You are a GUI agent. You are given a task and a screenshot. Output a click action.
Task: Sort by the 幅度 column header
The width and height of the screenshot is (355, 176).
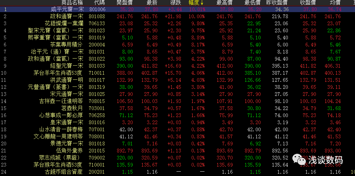pos(196,3)
